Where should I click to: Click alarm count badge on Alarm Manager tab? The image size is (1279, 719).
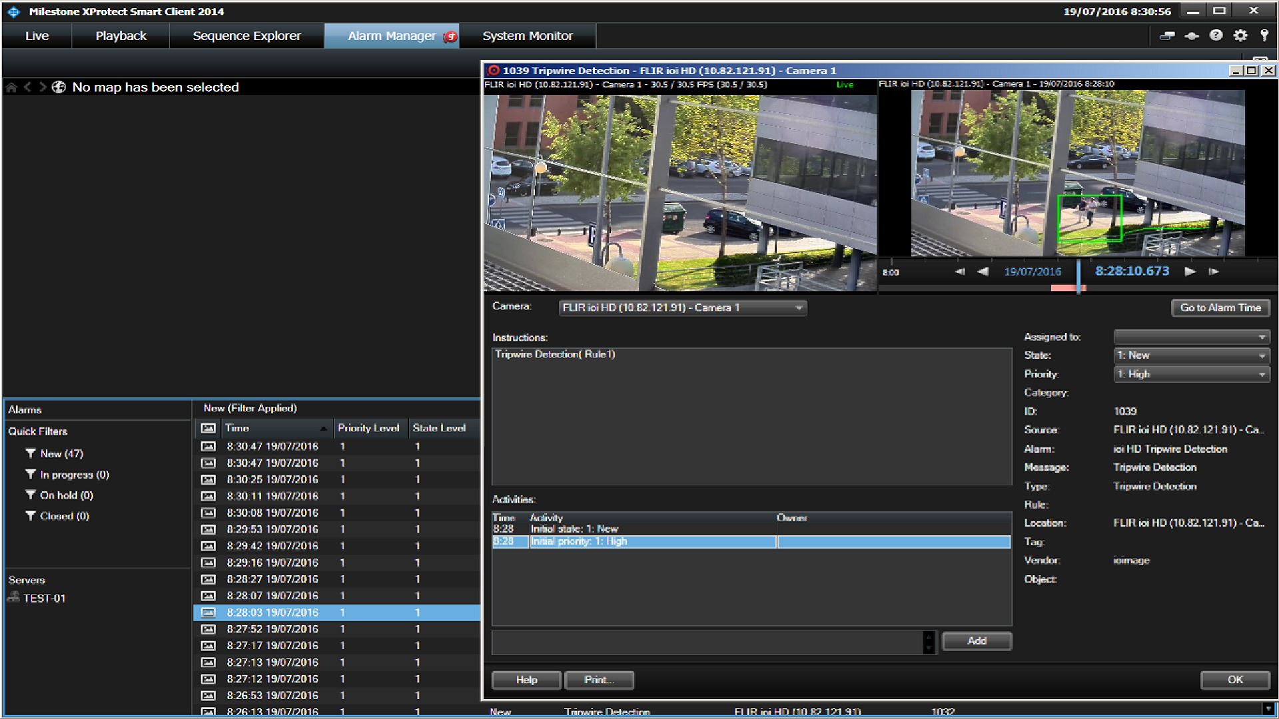pyautogui.click(x=451, y=37)
